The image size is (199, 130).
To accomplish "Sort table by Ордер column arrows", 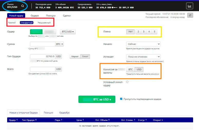I will pos(17,120).
